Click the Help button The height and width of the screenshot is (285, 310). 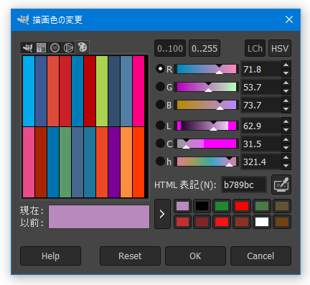point(50,256)
